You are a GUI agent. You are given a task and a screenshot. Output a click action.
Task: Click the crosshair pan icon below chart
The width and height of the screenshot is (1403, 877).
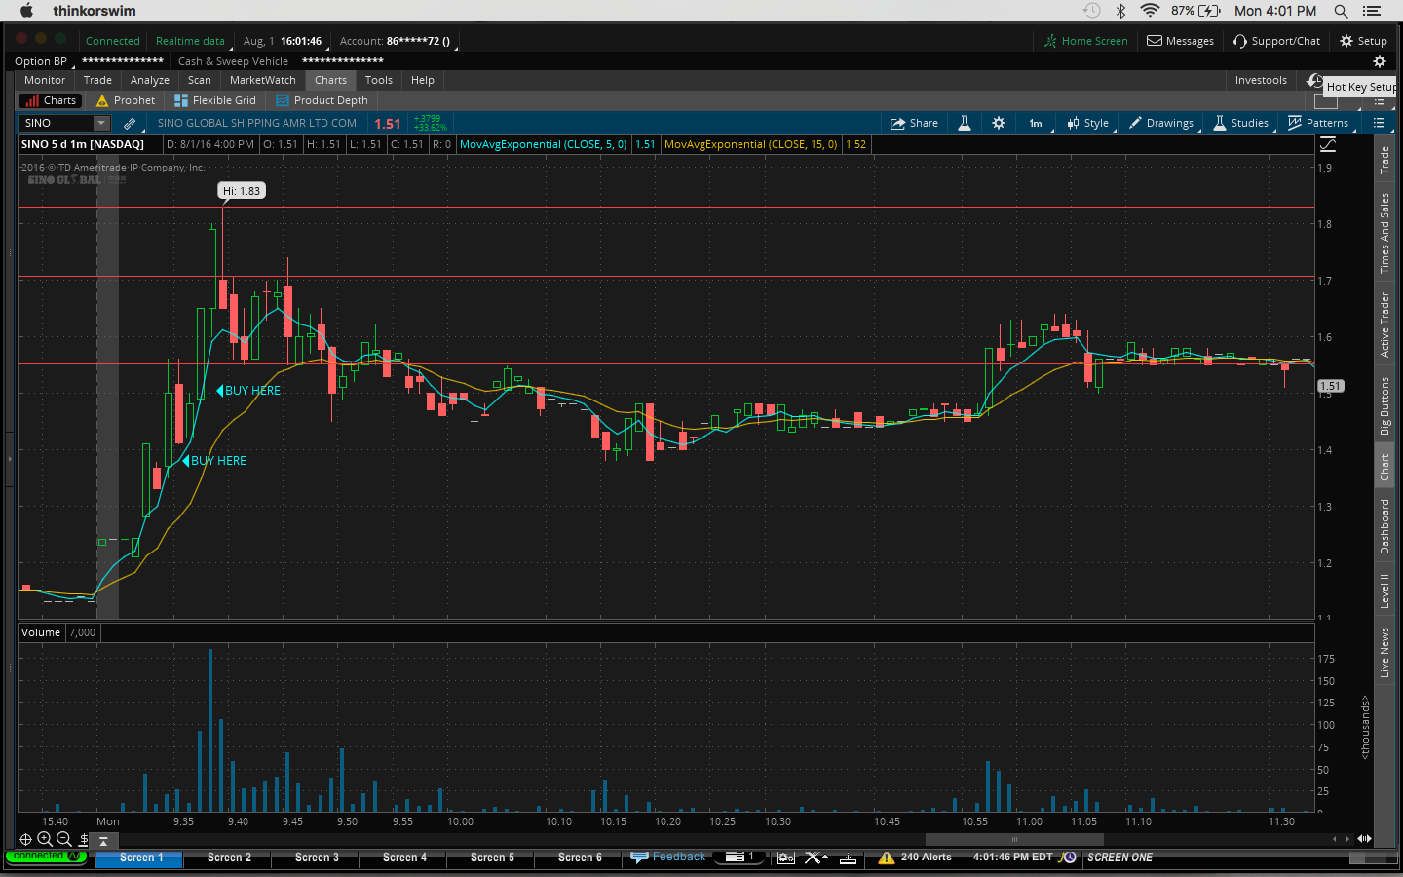click(26, 839)
